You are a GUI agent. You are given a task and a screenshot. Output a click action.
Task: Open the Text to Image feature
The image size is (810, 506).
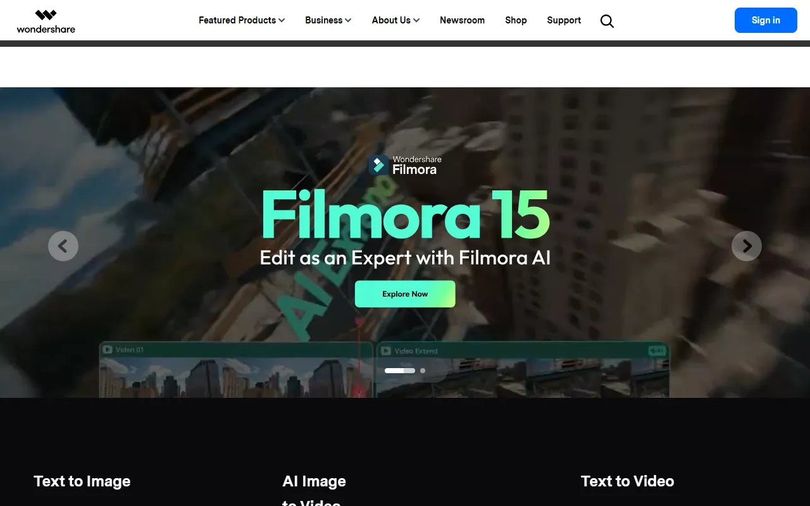click(x=82, y=481)
